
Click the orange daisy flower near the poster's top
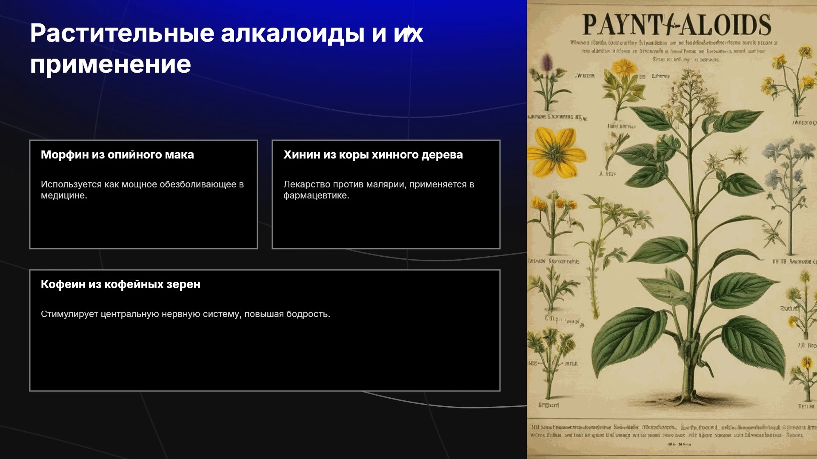pos(624,68)
